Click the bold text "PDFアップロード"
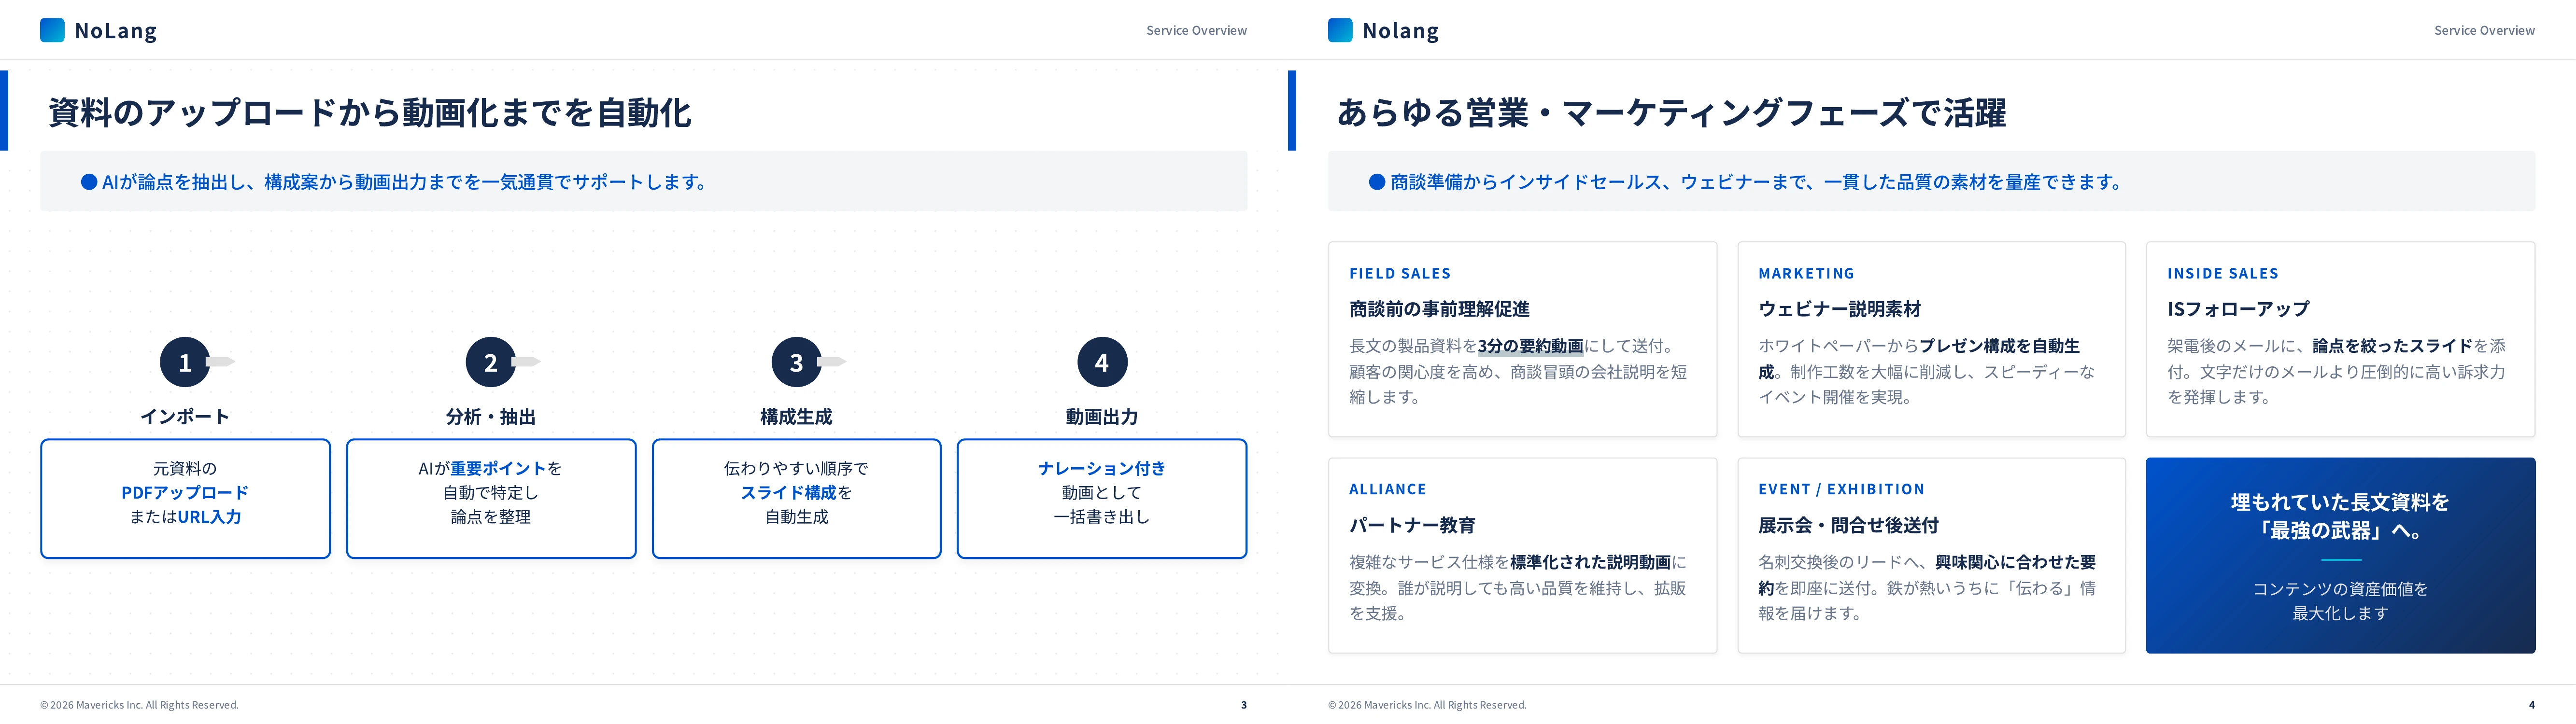 (185, 493)
